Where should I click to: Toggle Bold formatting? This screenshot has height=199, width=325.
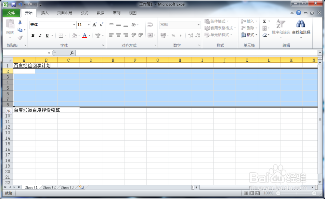[33, 35]
